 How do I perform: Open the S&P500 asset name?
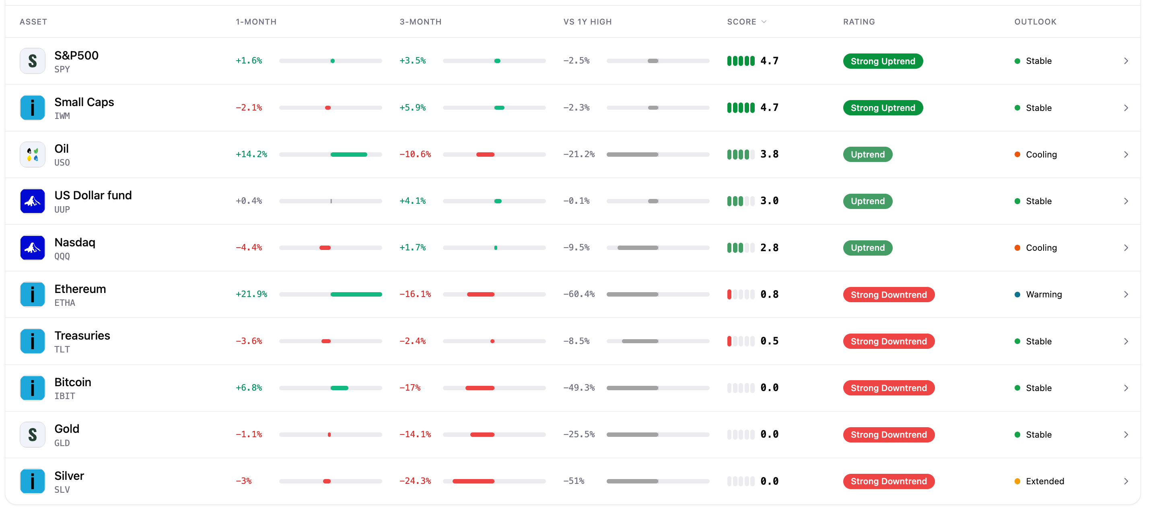(76, 55)
